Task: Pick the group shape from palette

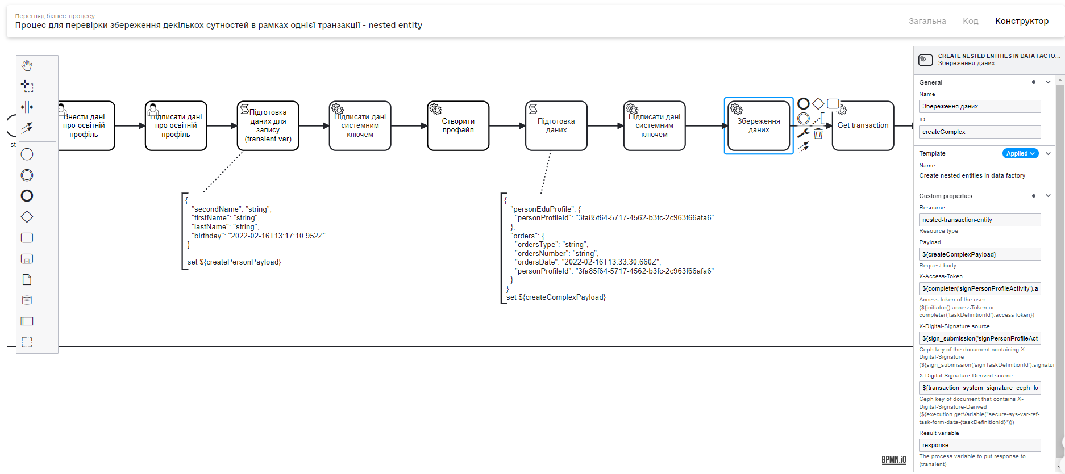Action: [27, 342]
